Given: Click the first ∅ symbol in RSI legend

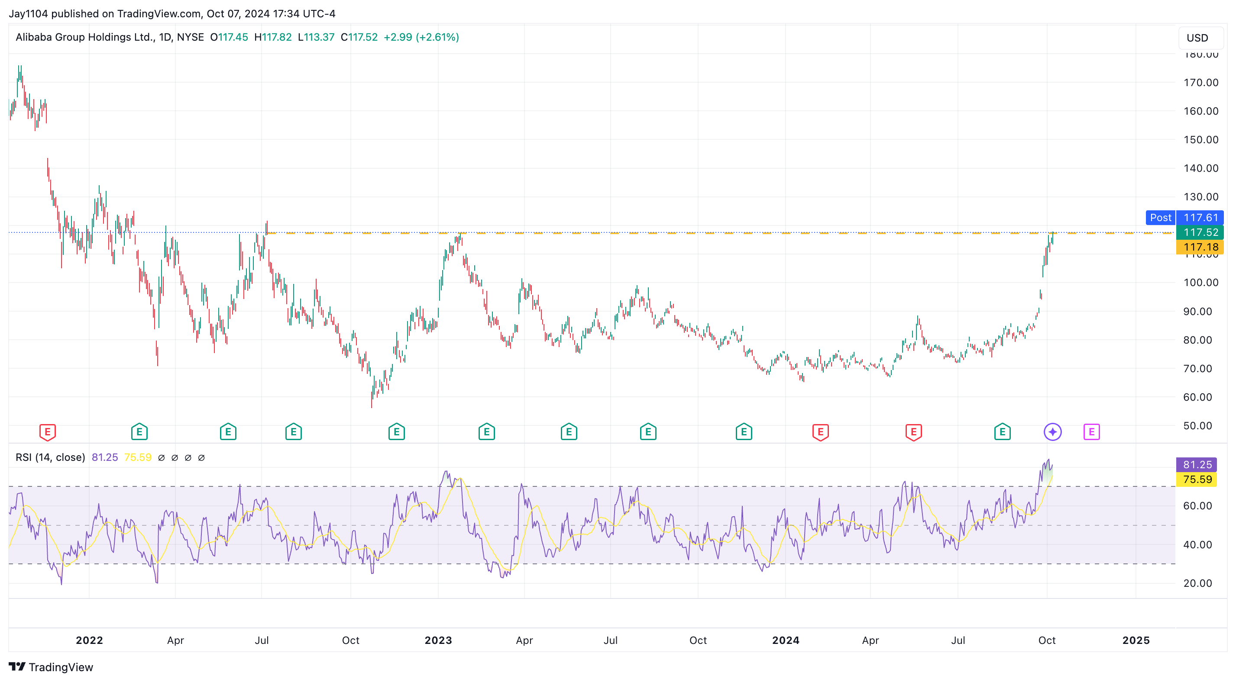Looking at the screenshot, I should 161,457.
